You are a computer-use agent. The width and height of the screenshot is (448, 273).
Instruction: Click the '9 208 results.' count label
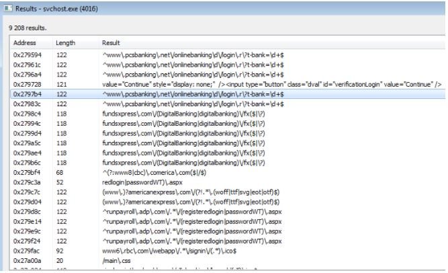click(x=28, y=28)
